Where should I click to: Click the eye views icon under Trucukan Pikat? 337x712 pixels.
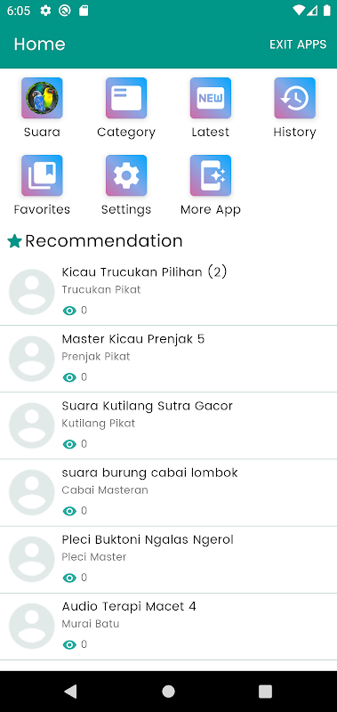pos(69,311)
